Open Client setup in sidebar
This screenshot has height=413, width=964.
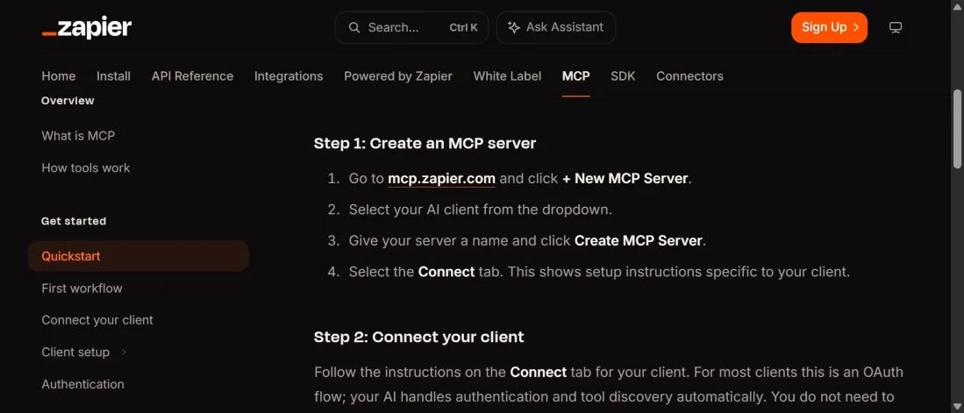[75, 352]
